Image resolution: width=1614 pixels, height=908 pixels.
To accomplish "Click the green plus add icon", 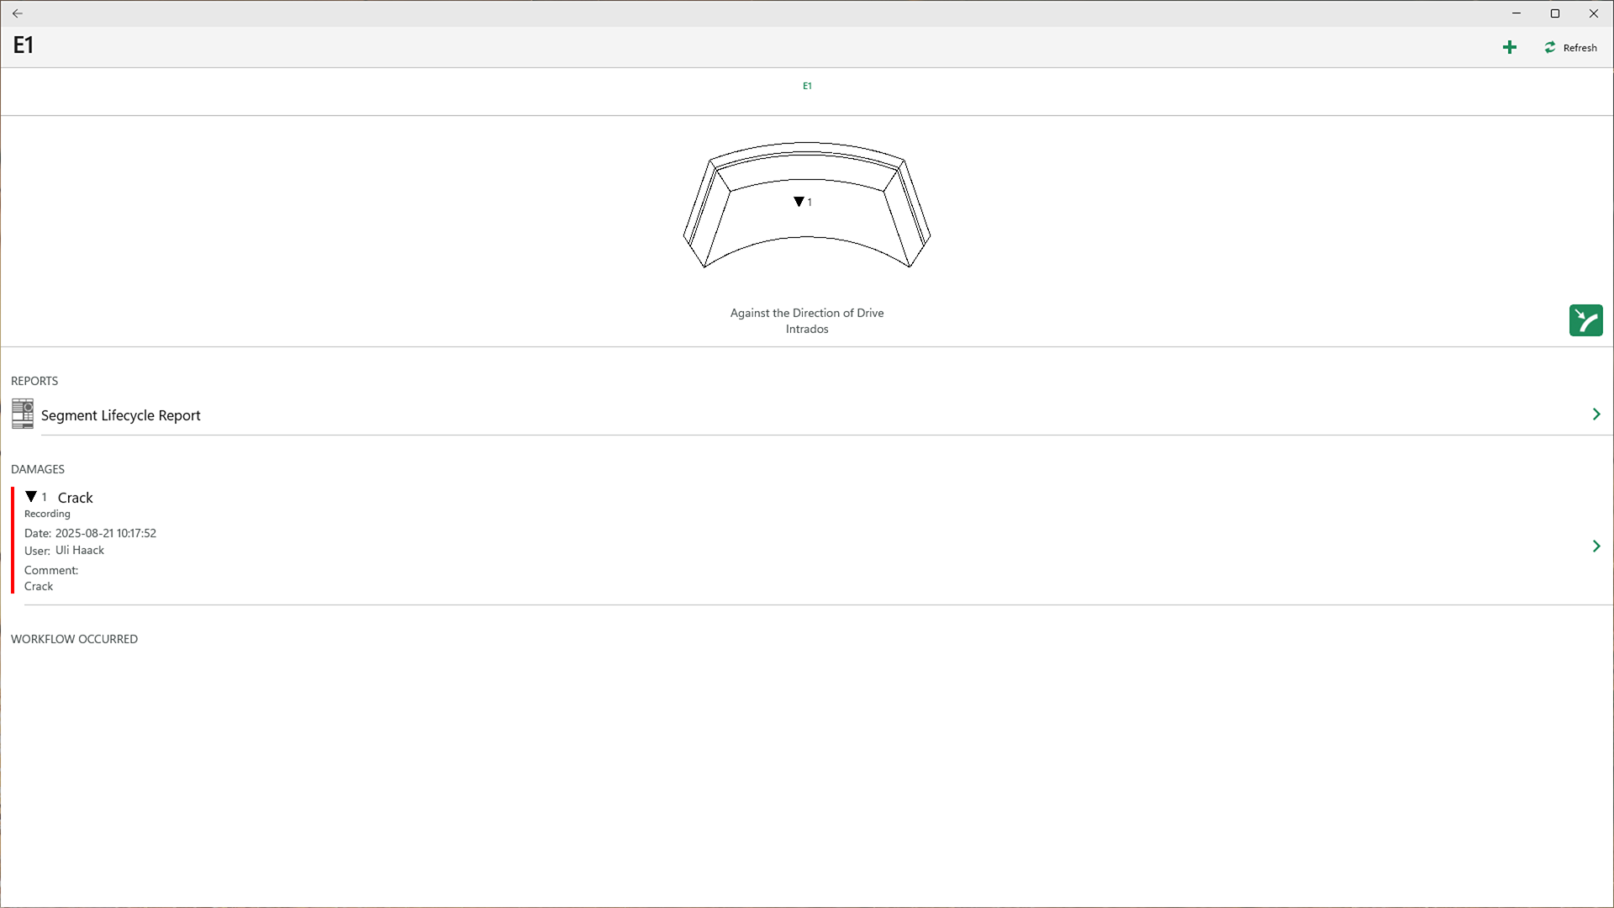I will click(x=1510, y=48).
